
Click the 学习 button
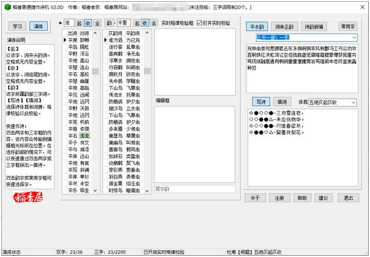point(18,26)
